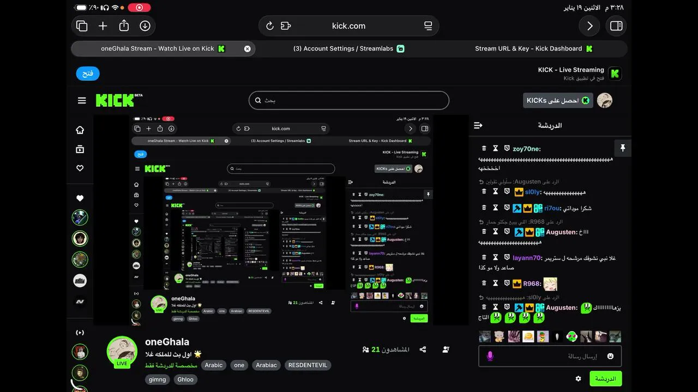Viewport: 698px width, 392px height.
Task: Toggle the pinned message icon
Action: [x=623, y=148]
